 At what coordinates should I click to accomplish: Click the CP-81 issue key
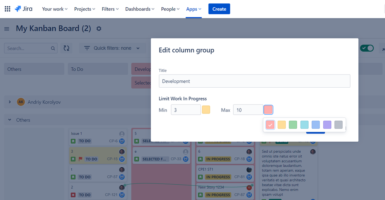240,177
